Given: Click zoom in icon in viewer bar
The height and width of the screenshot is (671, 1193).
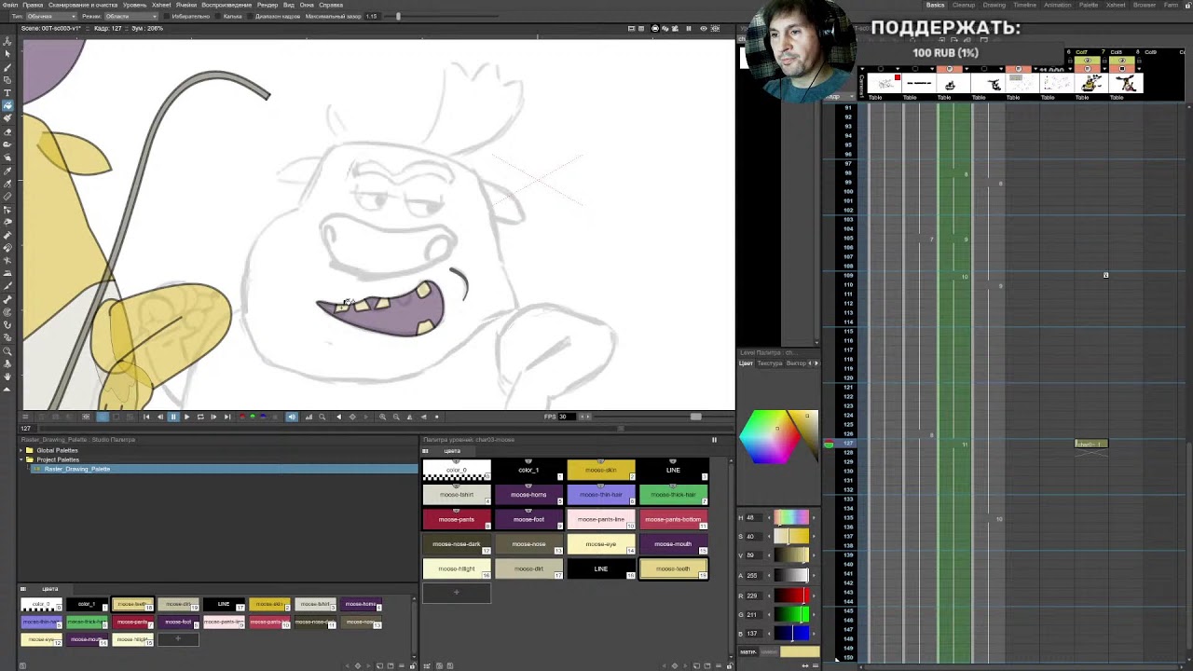Looking at the screenshot, I should 382,417.
